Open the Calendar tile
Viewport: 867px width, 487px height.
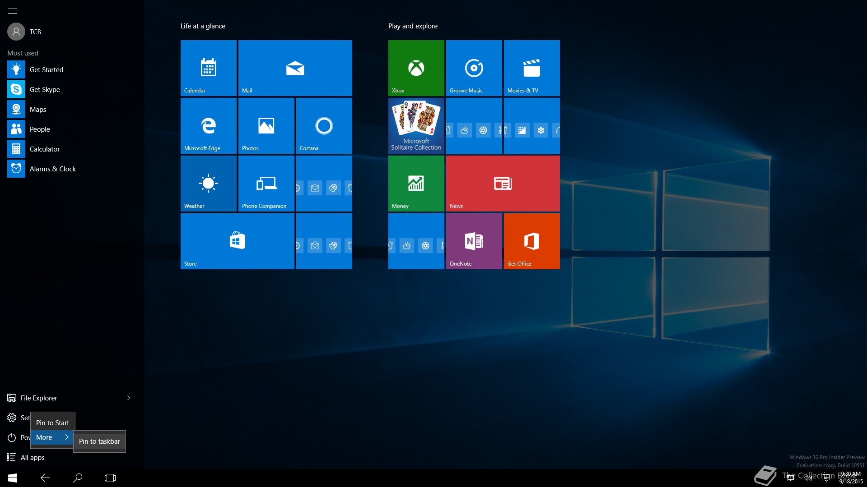click(x=208, y=68)
